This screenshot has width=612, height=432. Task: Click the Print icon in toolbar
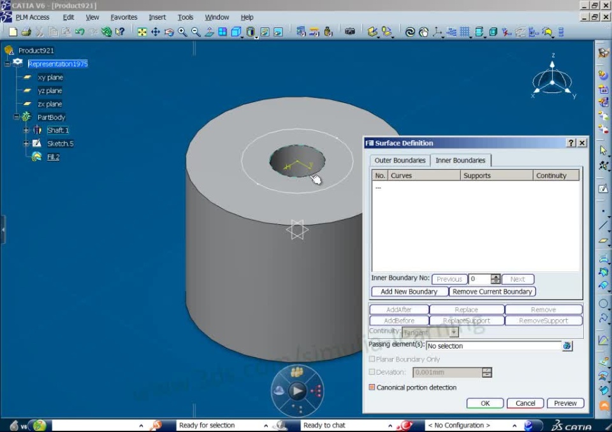tap(26, 32)
